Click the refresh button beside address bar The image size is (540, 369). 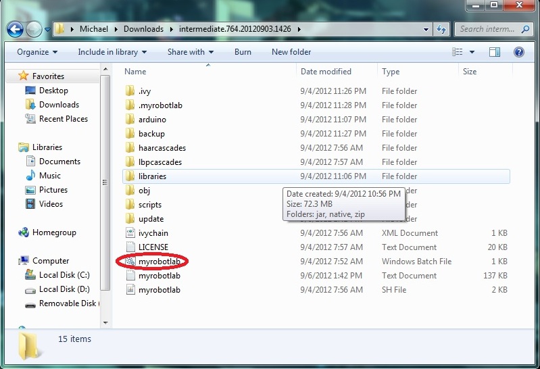442,30
